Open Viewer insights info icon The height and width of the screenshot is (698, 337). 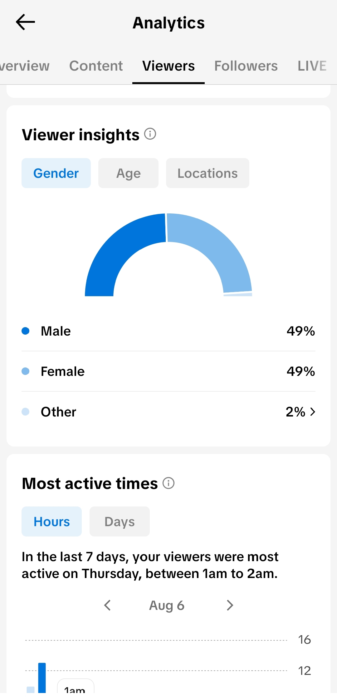point(150,134)
